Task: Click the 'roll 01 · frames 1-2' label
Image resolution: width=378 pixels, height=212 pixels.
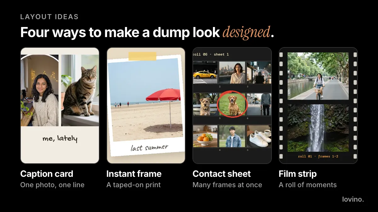Action: (318, 156)
